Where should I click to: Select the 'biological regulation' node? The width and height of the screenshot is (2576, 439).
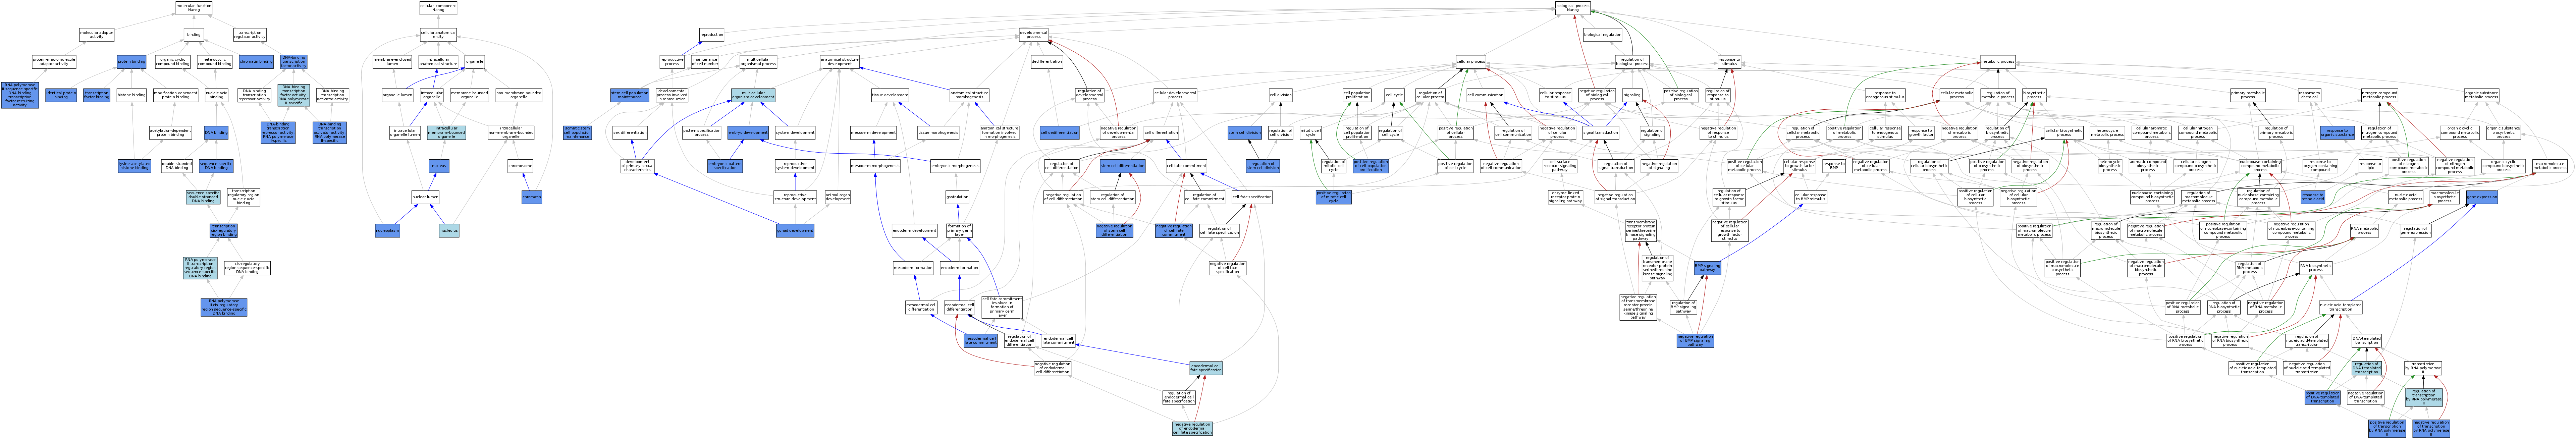click(1602, 35)
